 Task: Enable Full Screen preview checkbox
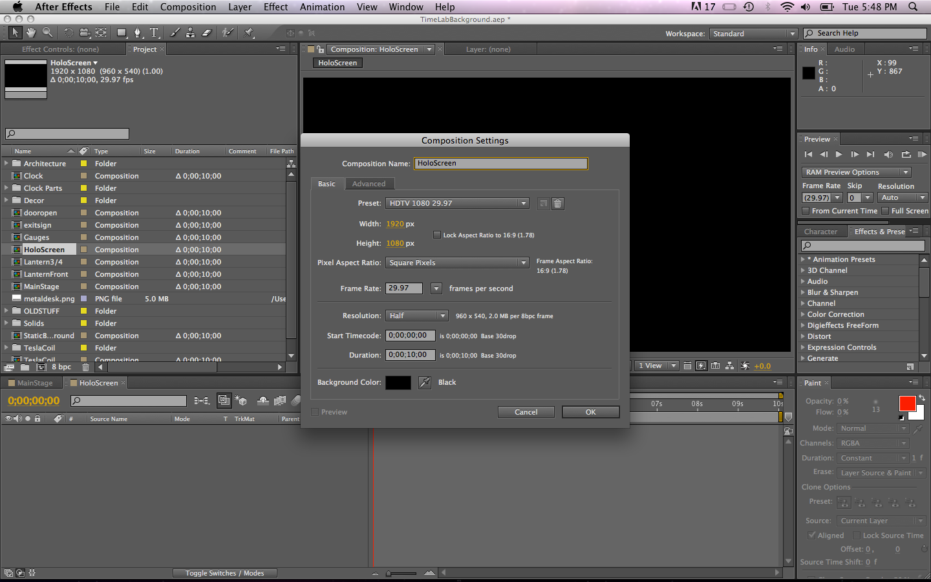(885, 211)
